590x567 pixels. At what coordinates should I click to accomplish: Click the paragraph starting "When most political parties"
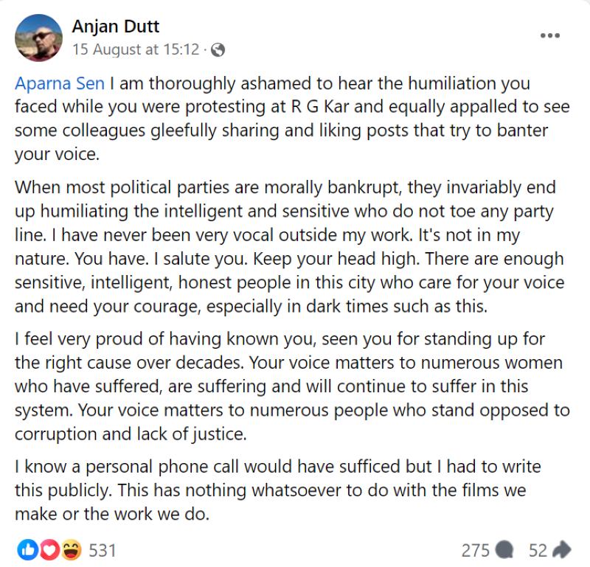[x=289, y=247]
